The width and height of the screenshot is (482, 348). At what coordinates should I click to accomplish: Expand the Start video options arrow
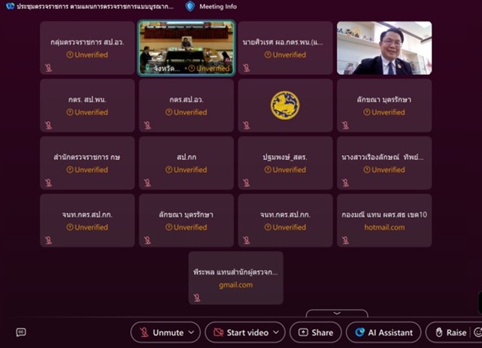tap(276, 333)
